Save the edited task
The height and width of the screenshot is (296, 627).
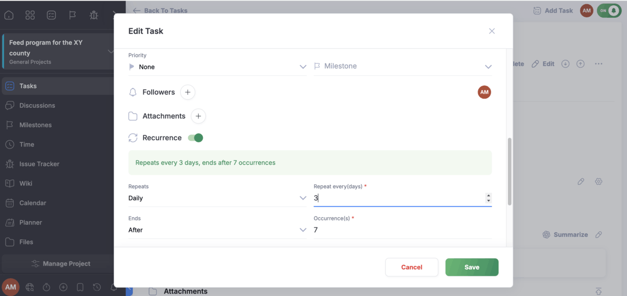472,267
